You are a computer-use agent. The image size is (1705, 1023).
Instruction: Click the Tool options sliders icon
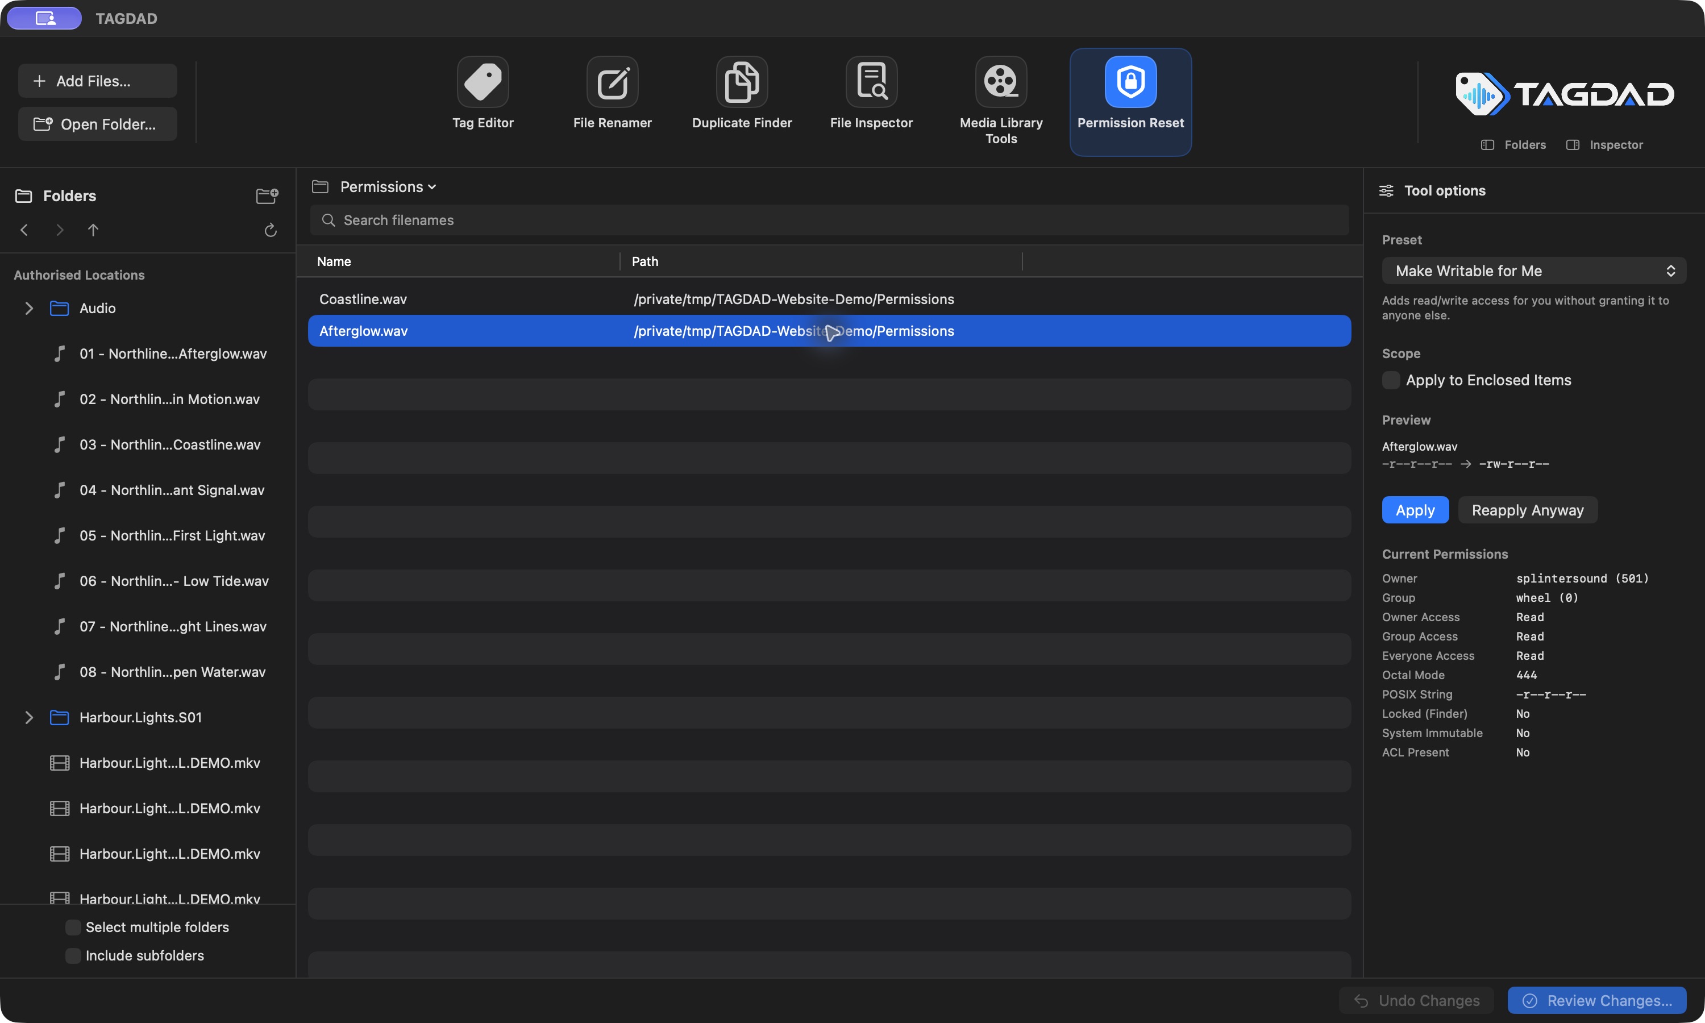click(x=1386, y=190)
